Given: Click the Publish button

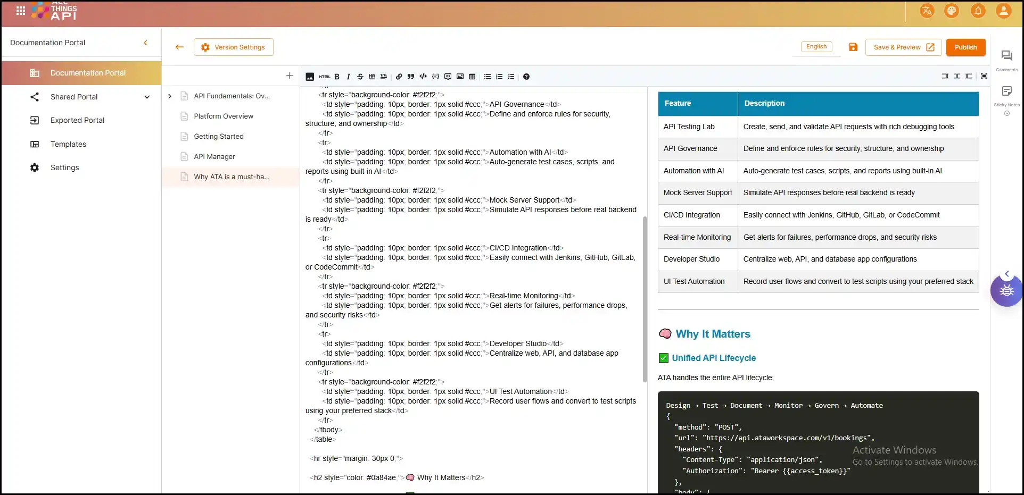Looking at the screenshot, I should 965,47.
